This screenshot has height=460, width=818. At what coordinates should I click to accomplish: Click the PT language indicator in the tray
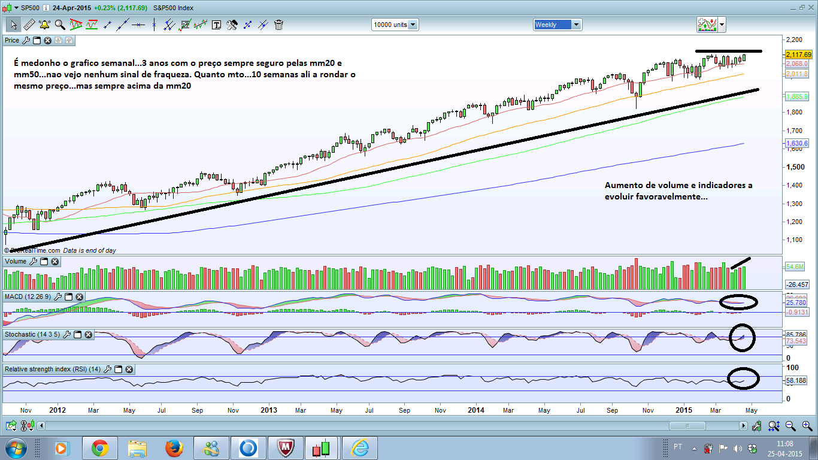point(678,447)
